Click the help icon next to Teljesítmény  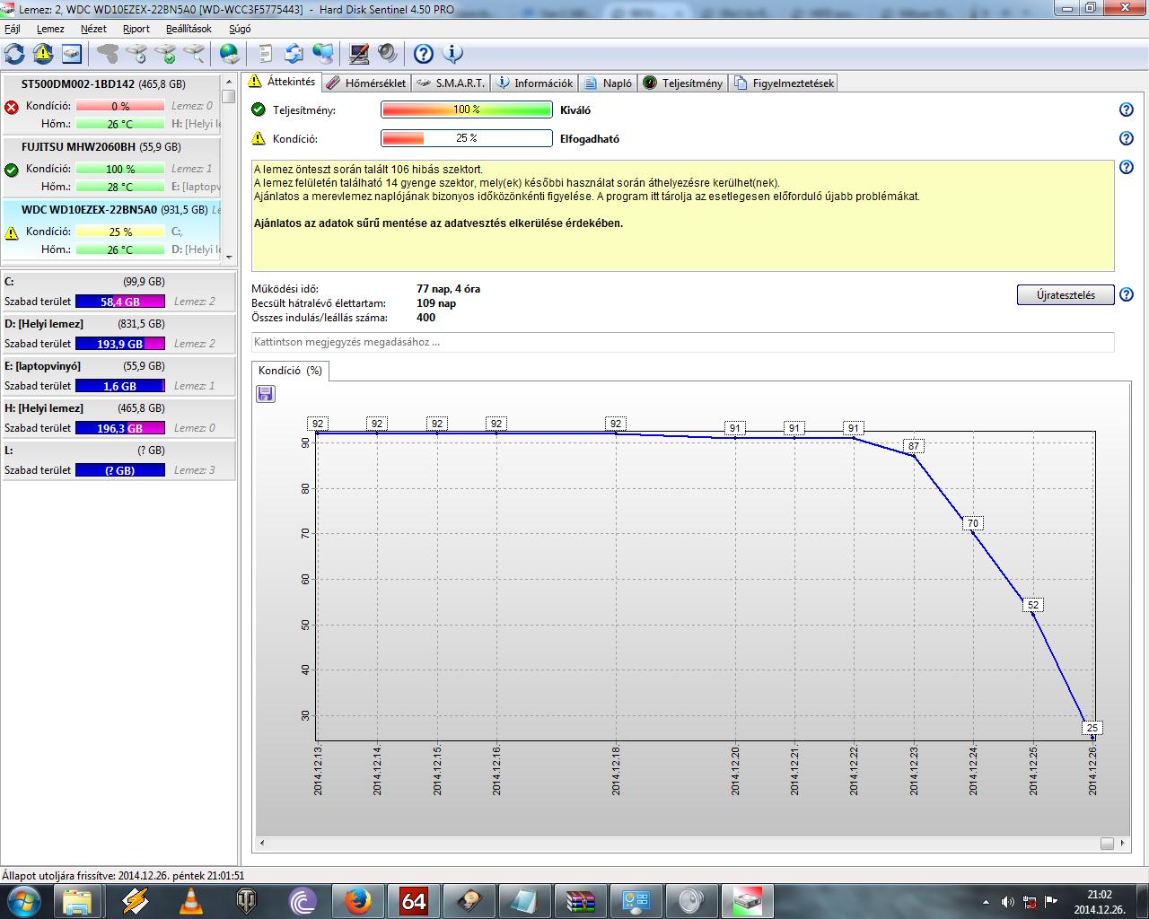pyautogui.click(x=1127, y=109)
